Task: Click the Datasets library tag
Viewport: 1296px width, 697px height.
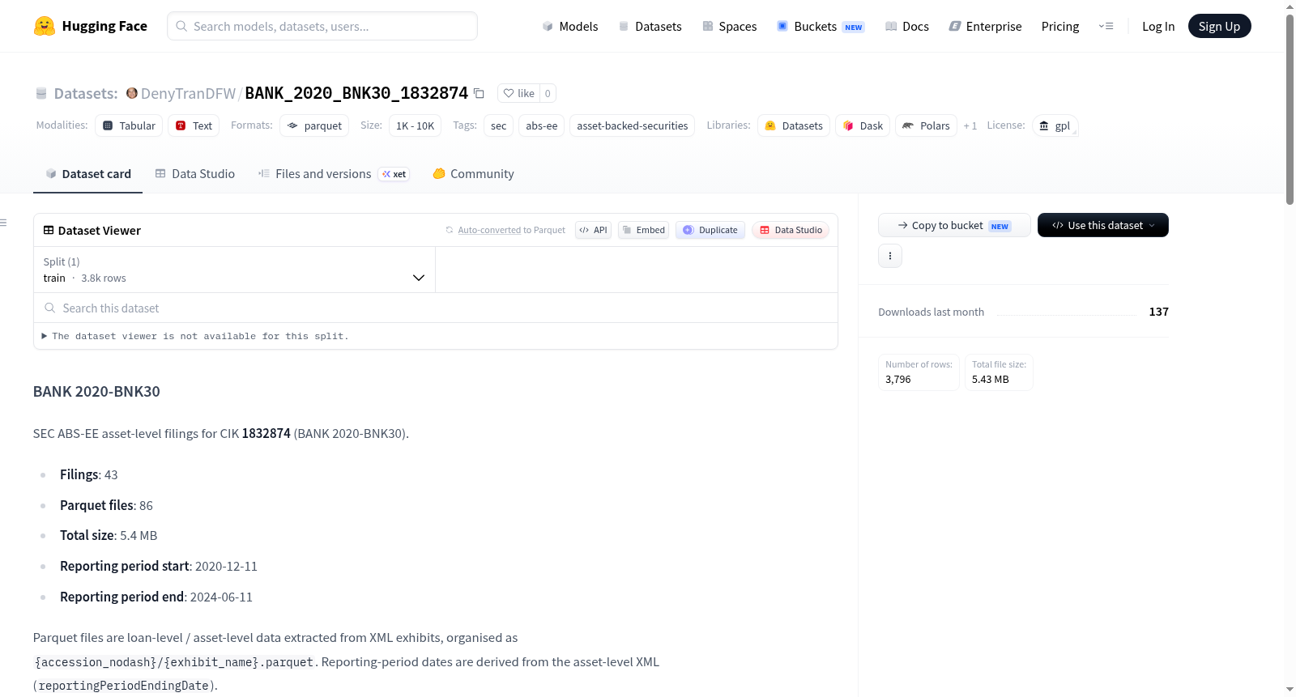Action: point(794,125)
